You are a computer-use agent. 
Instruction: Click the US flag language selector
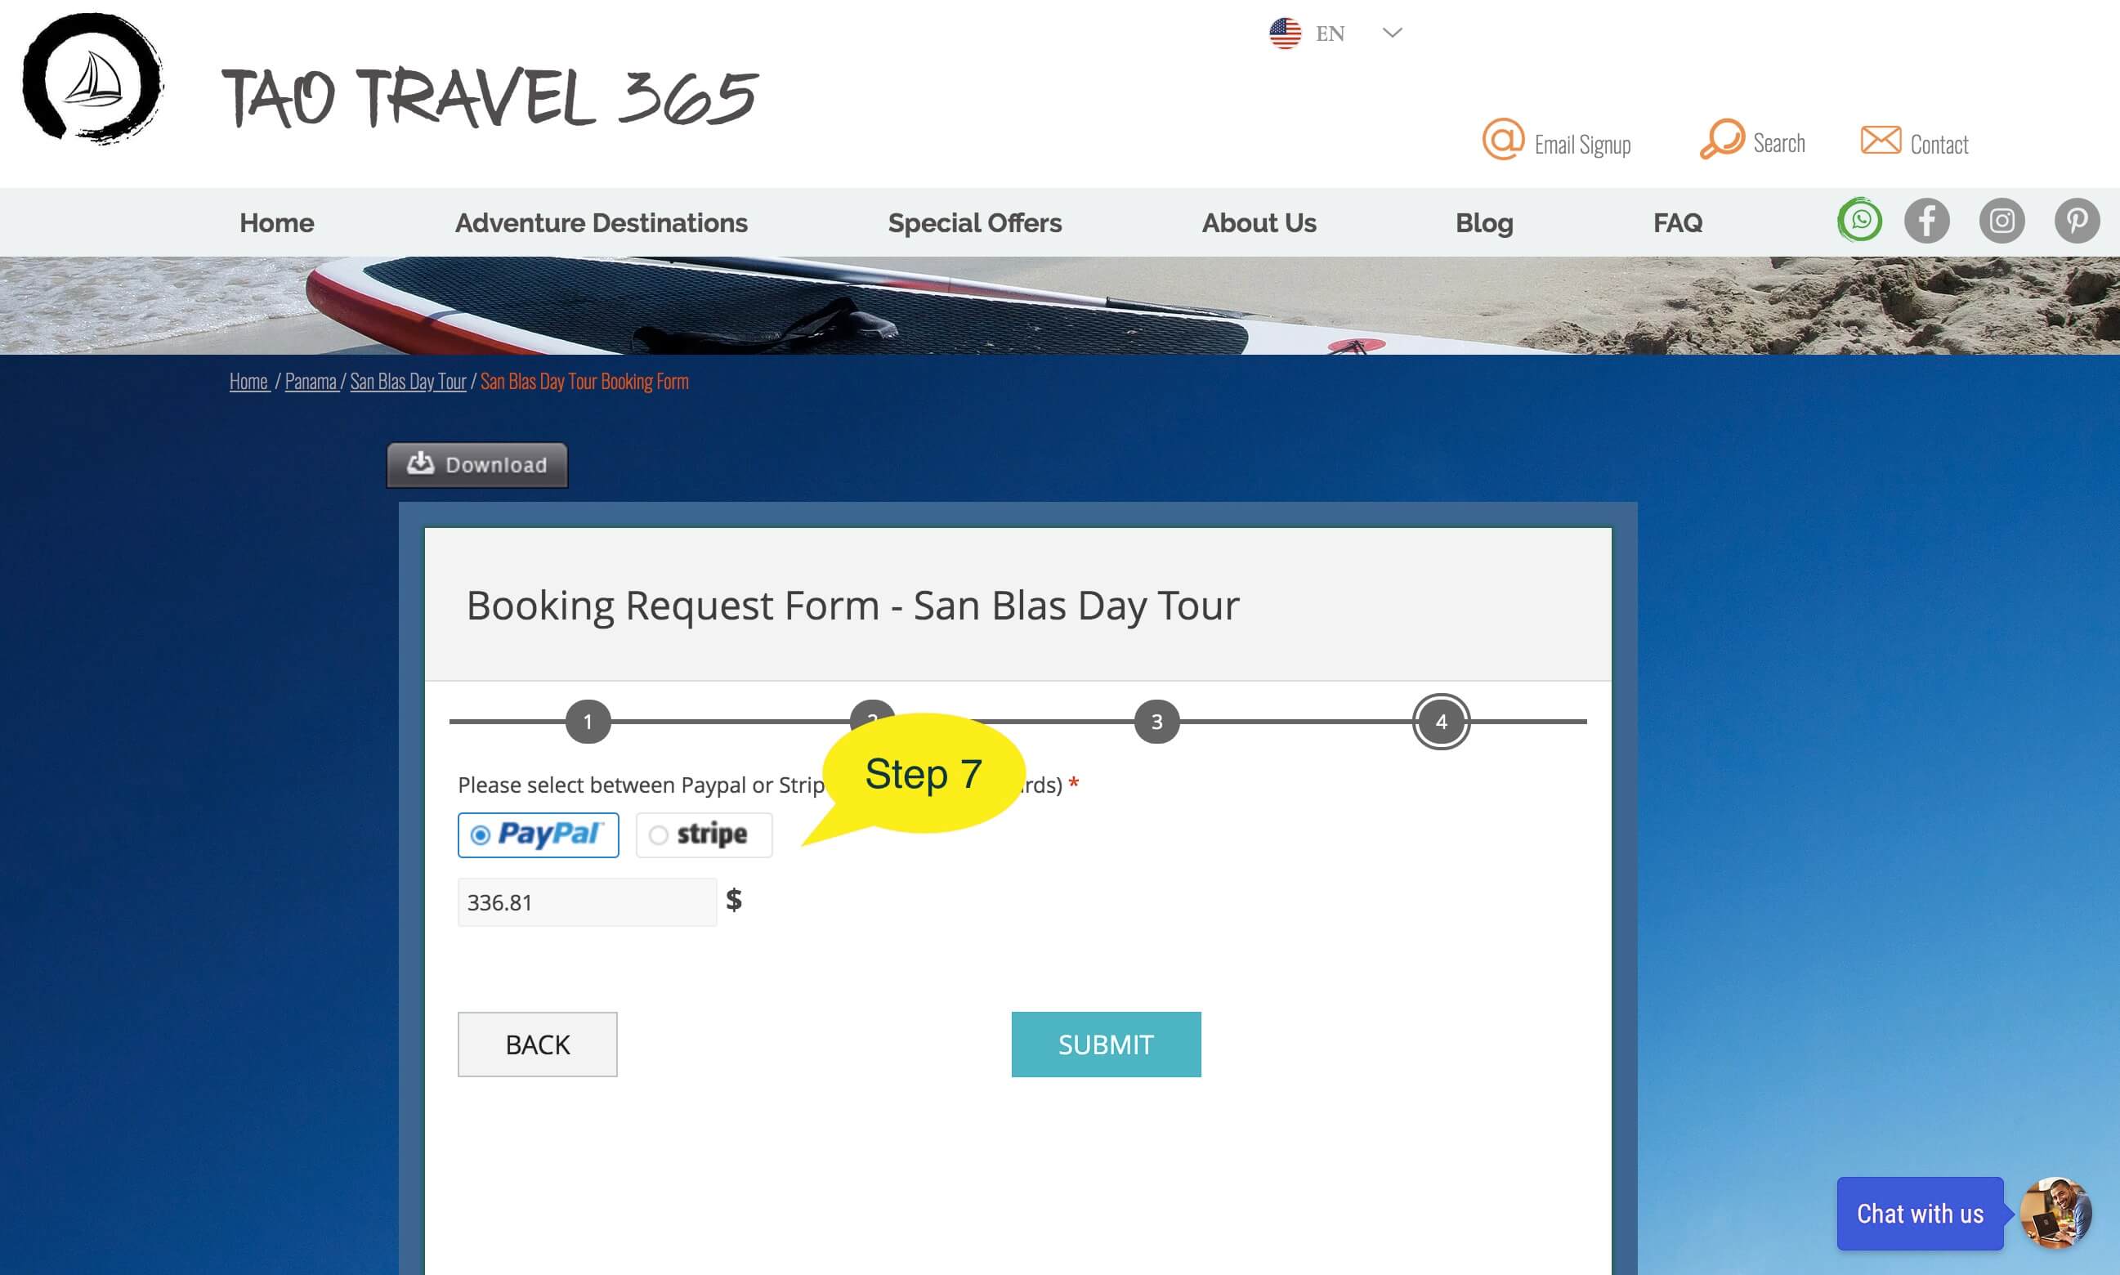[1285, 34]
